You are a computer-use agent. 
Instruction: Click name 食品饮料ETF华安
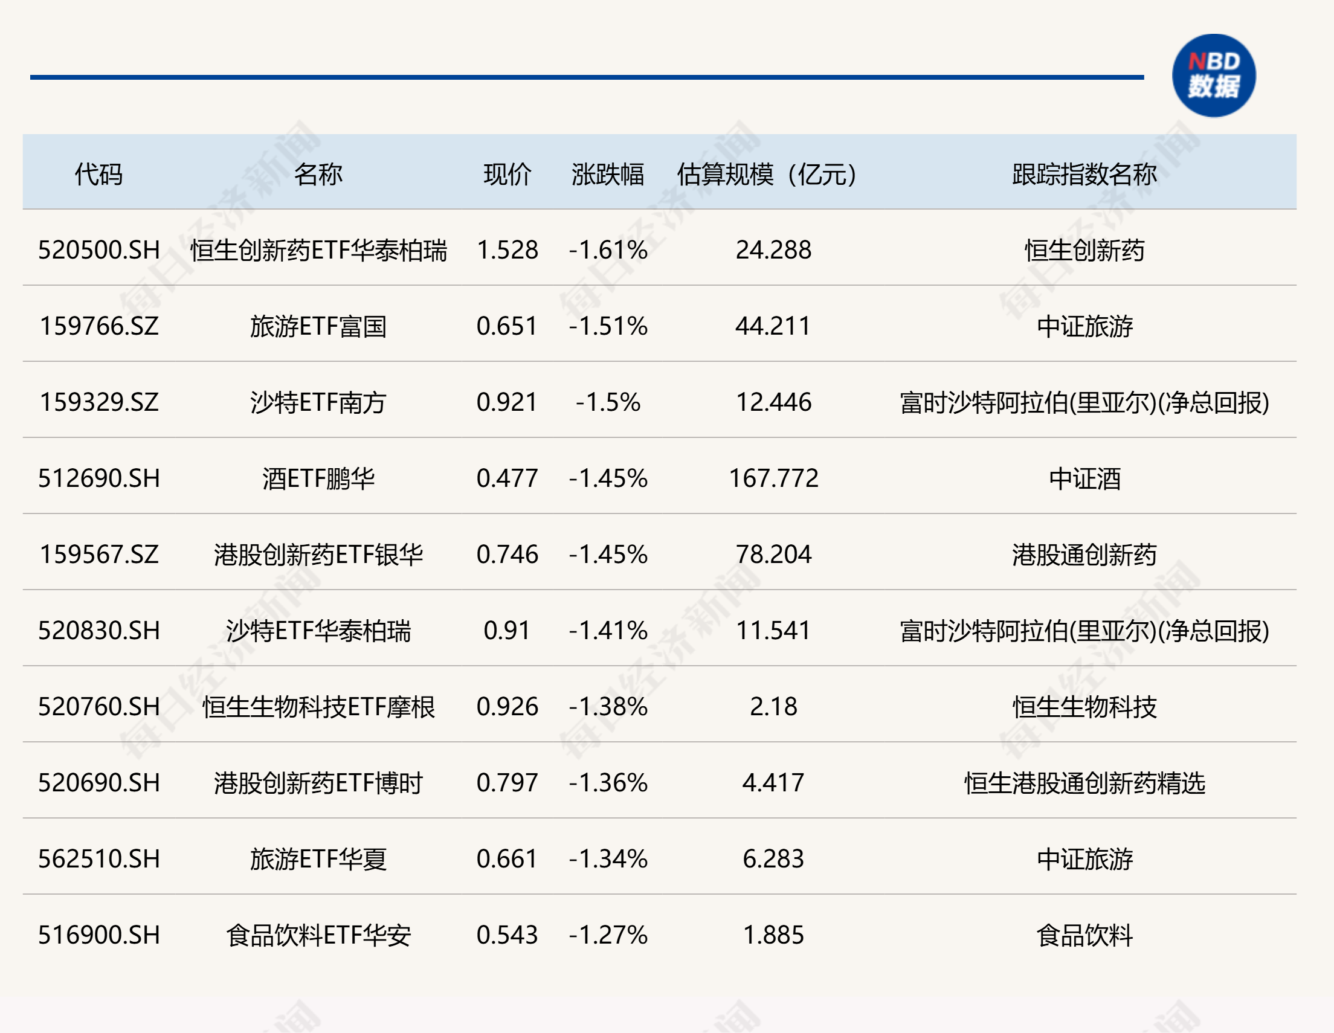tap(318, 935)
